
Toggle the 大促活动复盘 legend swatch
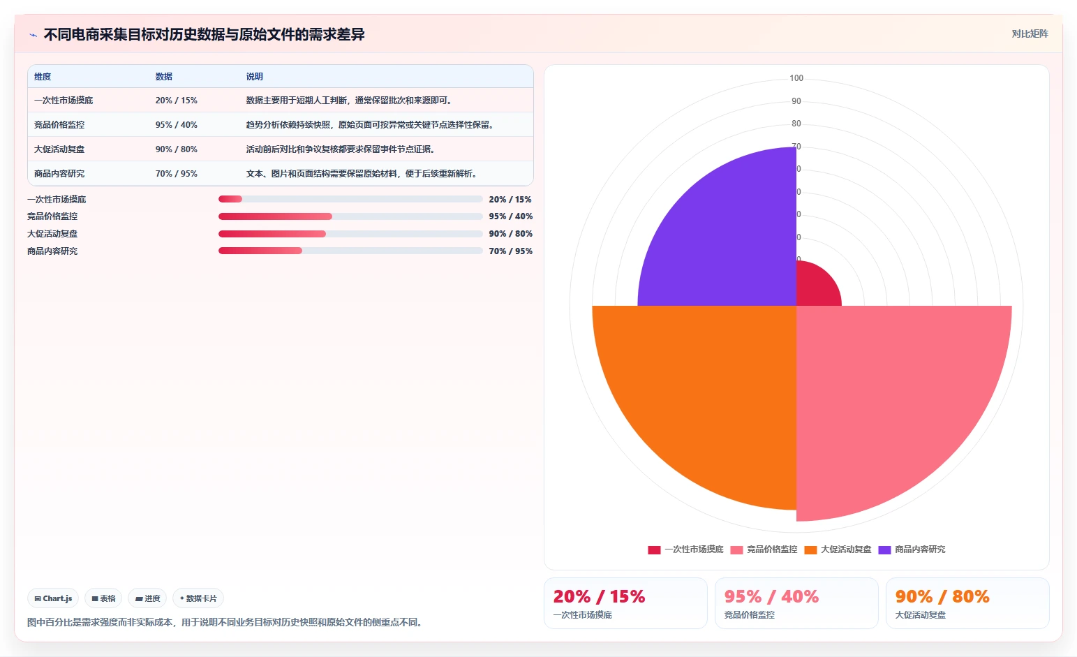click(x=810, y=549)
